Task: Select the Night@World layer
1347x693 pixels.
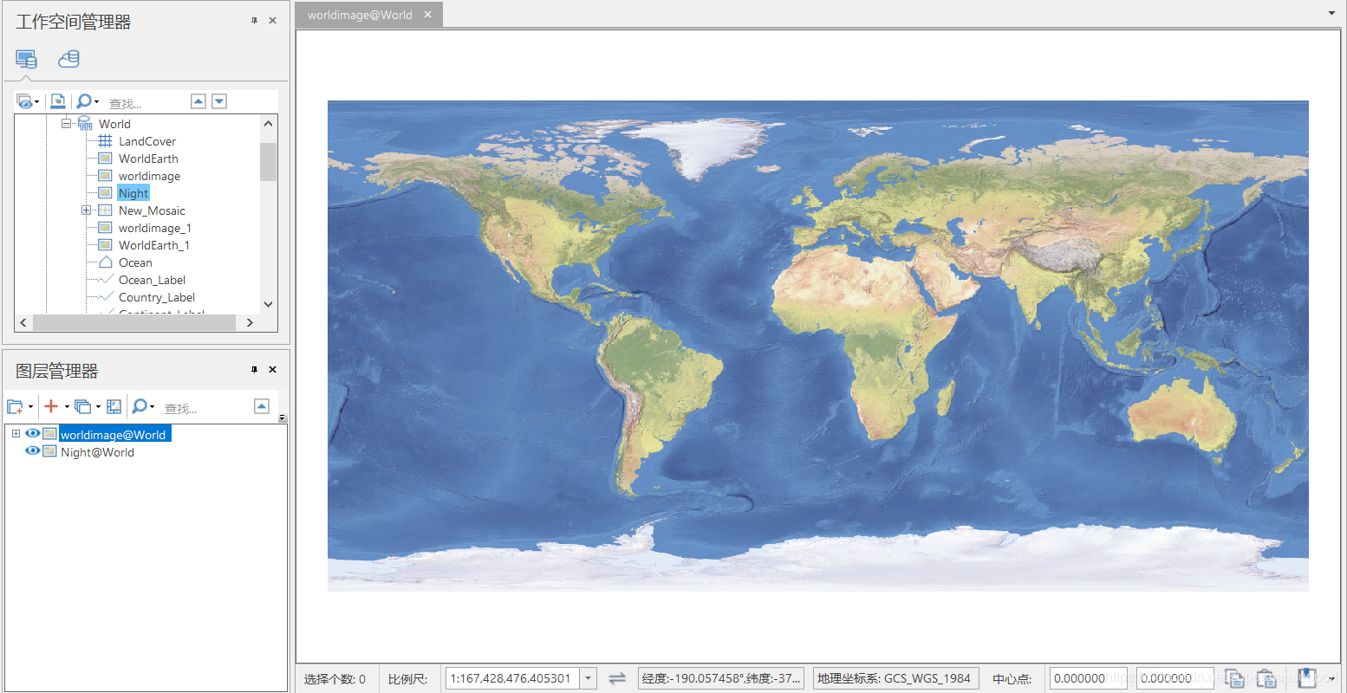Action: [x=97, y=452]
